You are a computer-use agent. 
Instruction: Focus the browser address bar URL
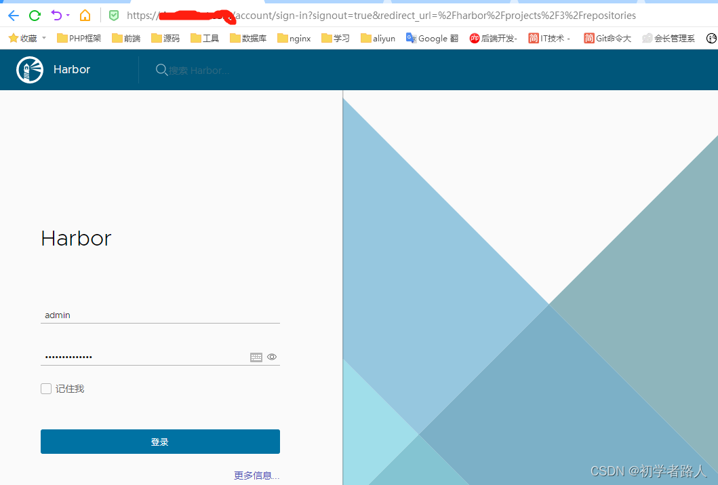[x=381, y=16]
